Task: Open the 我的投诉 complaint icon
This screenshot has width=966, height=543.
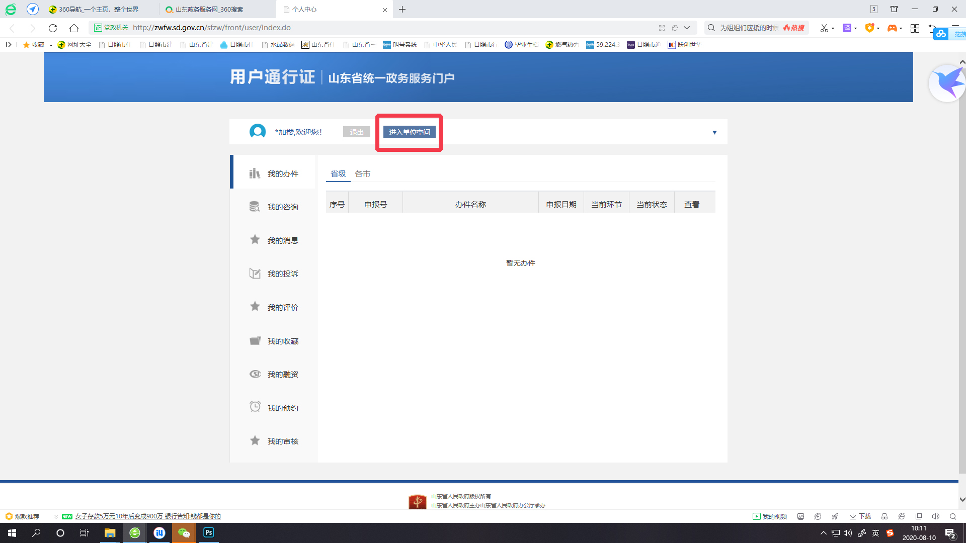Action: (255, 274)
